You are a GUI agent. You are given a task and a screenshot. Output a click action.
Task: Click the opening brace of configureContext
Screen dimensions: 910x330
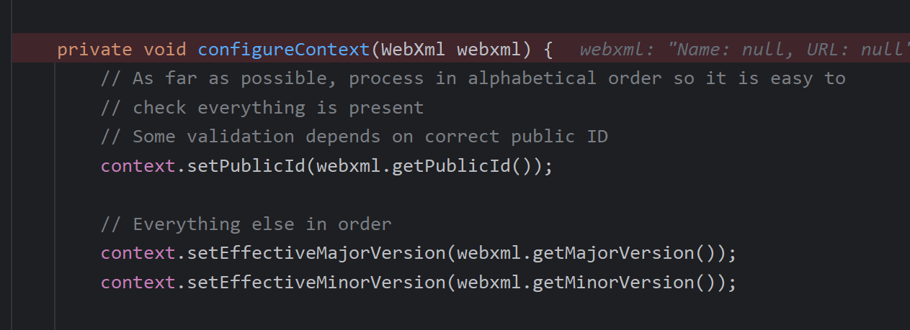548,50
